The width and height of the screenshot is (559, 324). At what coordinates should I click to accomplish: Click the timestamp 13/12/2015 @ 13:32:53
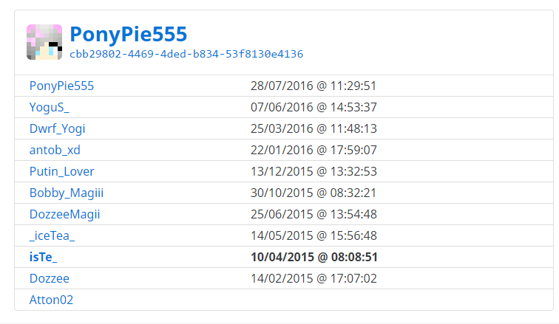tap(314, 171)
